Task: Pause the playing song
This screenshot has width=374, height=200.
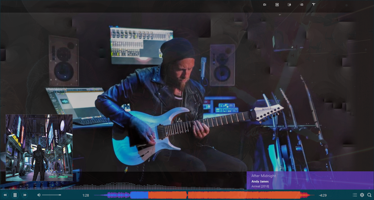Action: tap(15, 195)
